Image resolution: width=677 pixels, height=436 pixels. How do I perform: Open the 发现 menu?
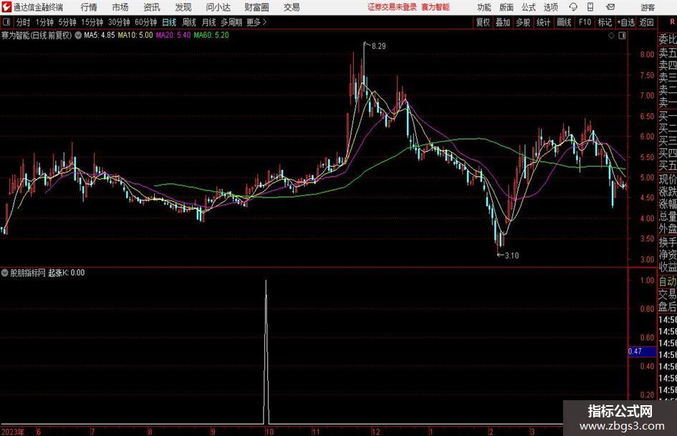click(x=183, y=7)
